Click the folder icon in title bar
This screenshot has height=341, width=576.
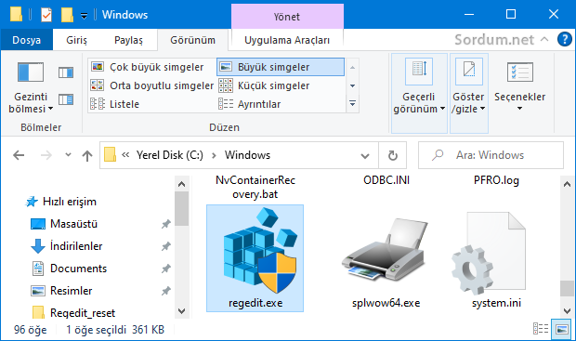(16, 14)
